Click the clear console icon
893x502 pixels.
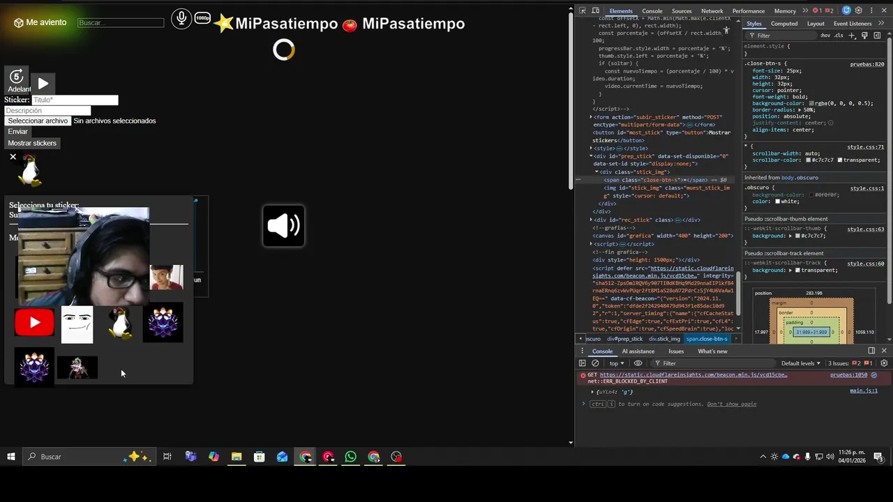tap(595, 363)
